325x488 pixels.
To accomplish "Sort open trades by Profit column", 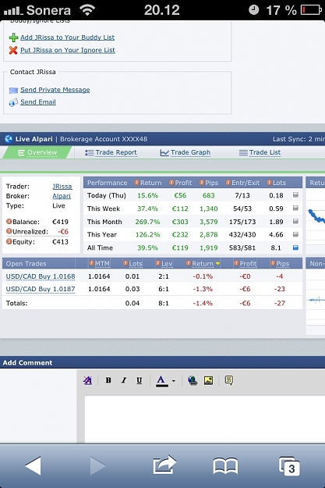I will [x=248, y=264].
